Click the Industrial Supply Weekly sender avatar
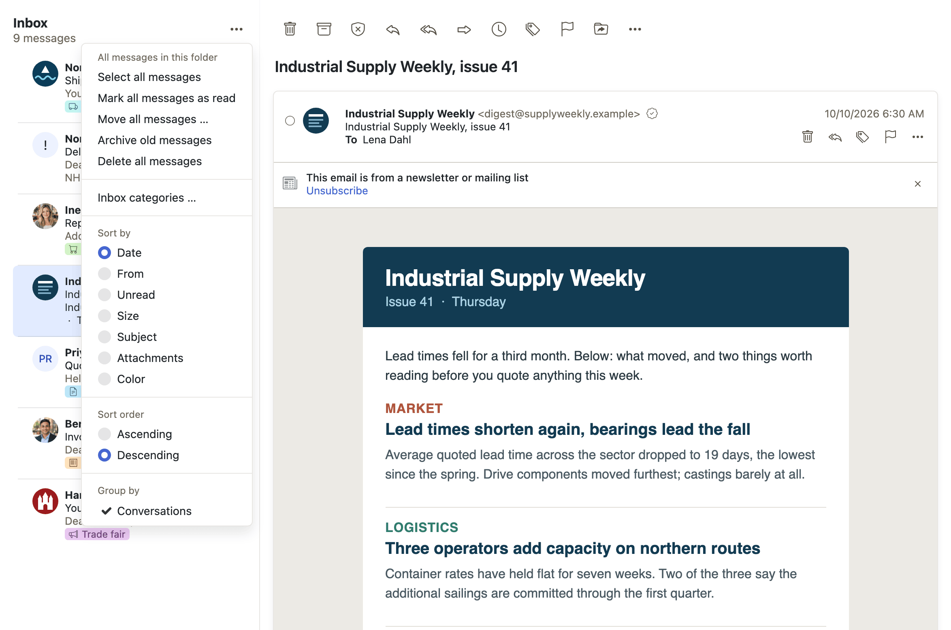951x630 pixels. click(316, 121)
